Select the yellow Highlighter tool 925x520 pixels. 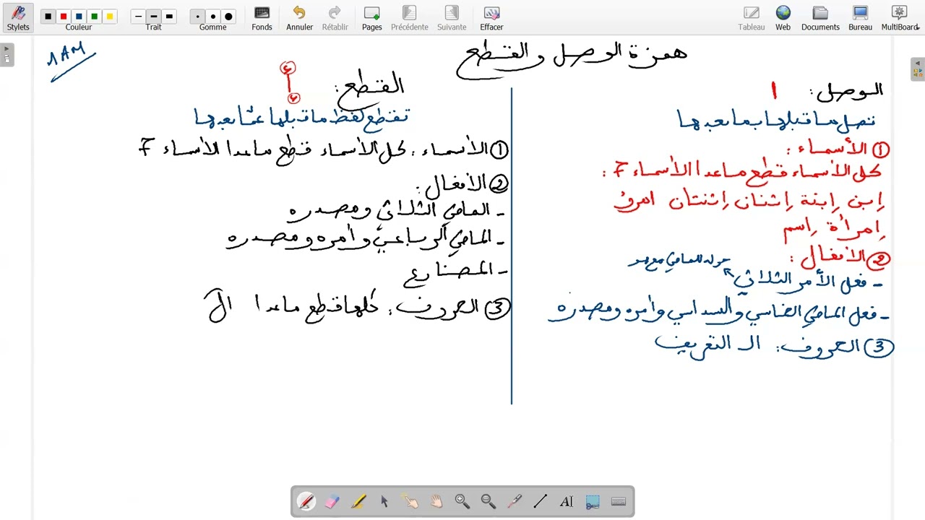pos(358,501)
